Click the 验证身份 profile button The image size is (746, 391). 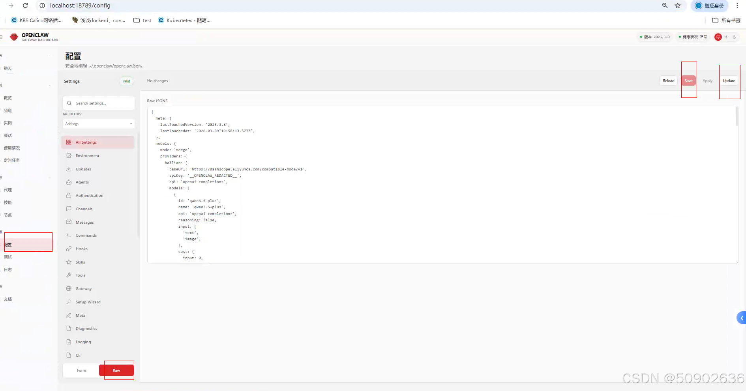click(710, 6)
